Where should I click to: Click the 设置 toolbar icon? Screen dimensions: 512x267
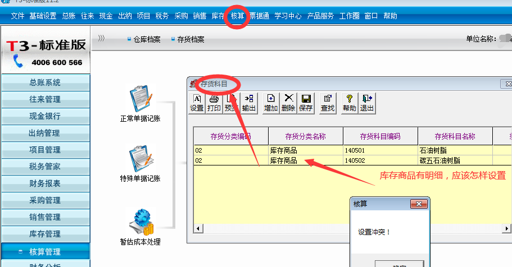(x=197, y=103)
